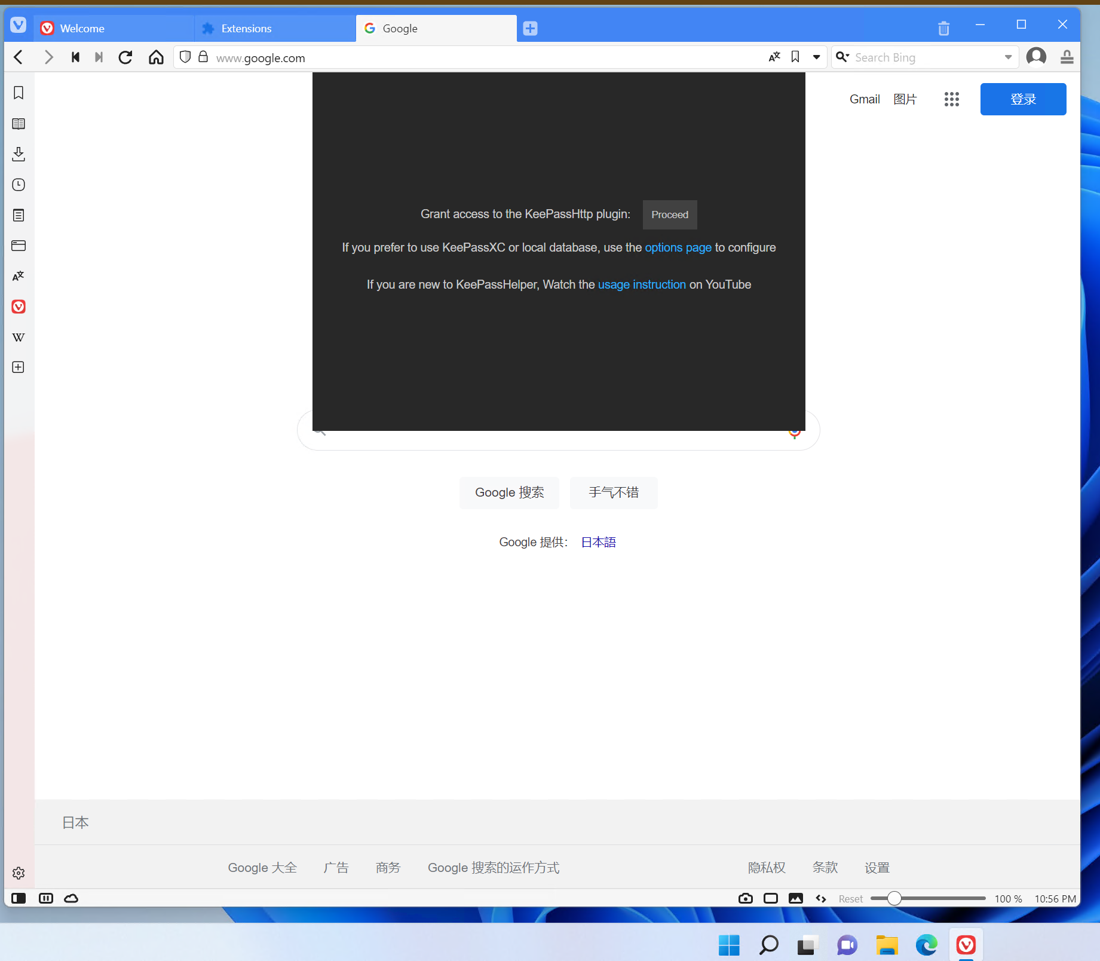Viewport: 1100px width, 961px height.
Task: Select the Google tab
Action: [436, 28]
